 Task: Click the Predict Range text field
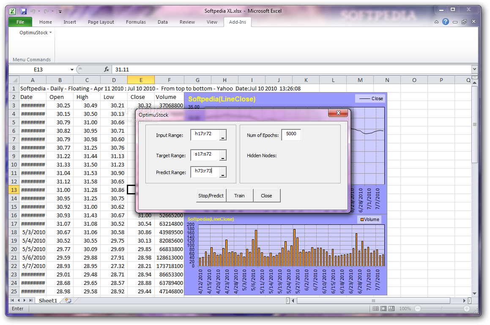[x=205, y=172]
